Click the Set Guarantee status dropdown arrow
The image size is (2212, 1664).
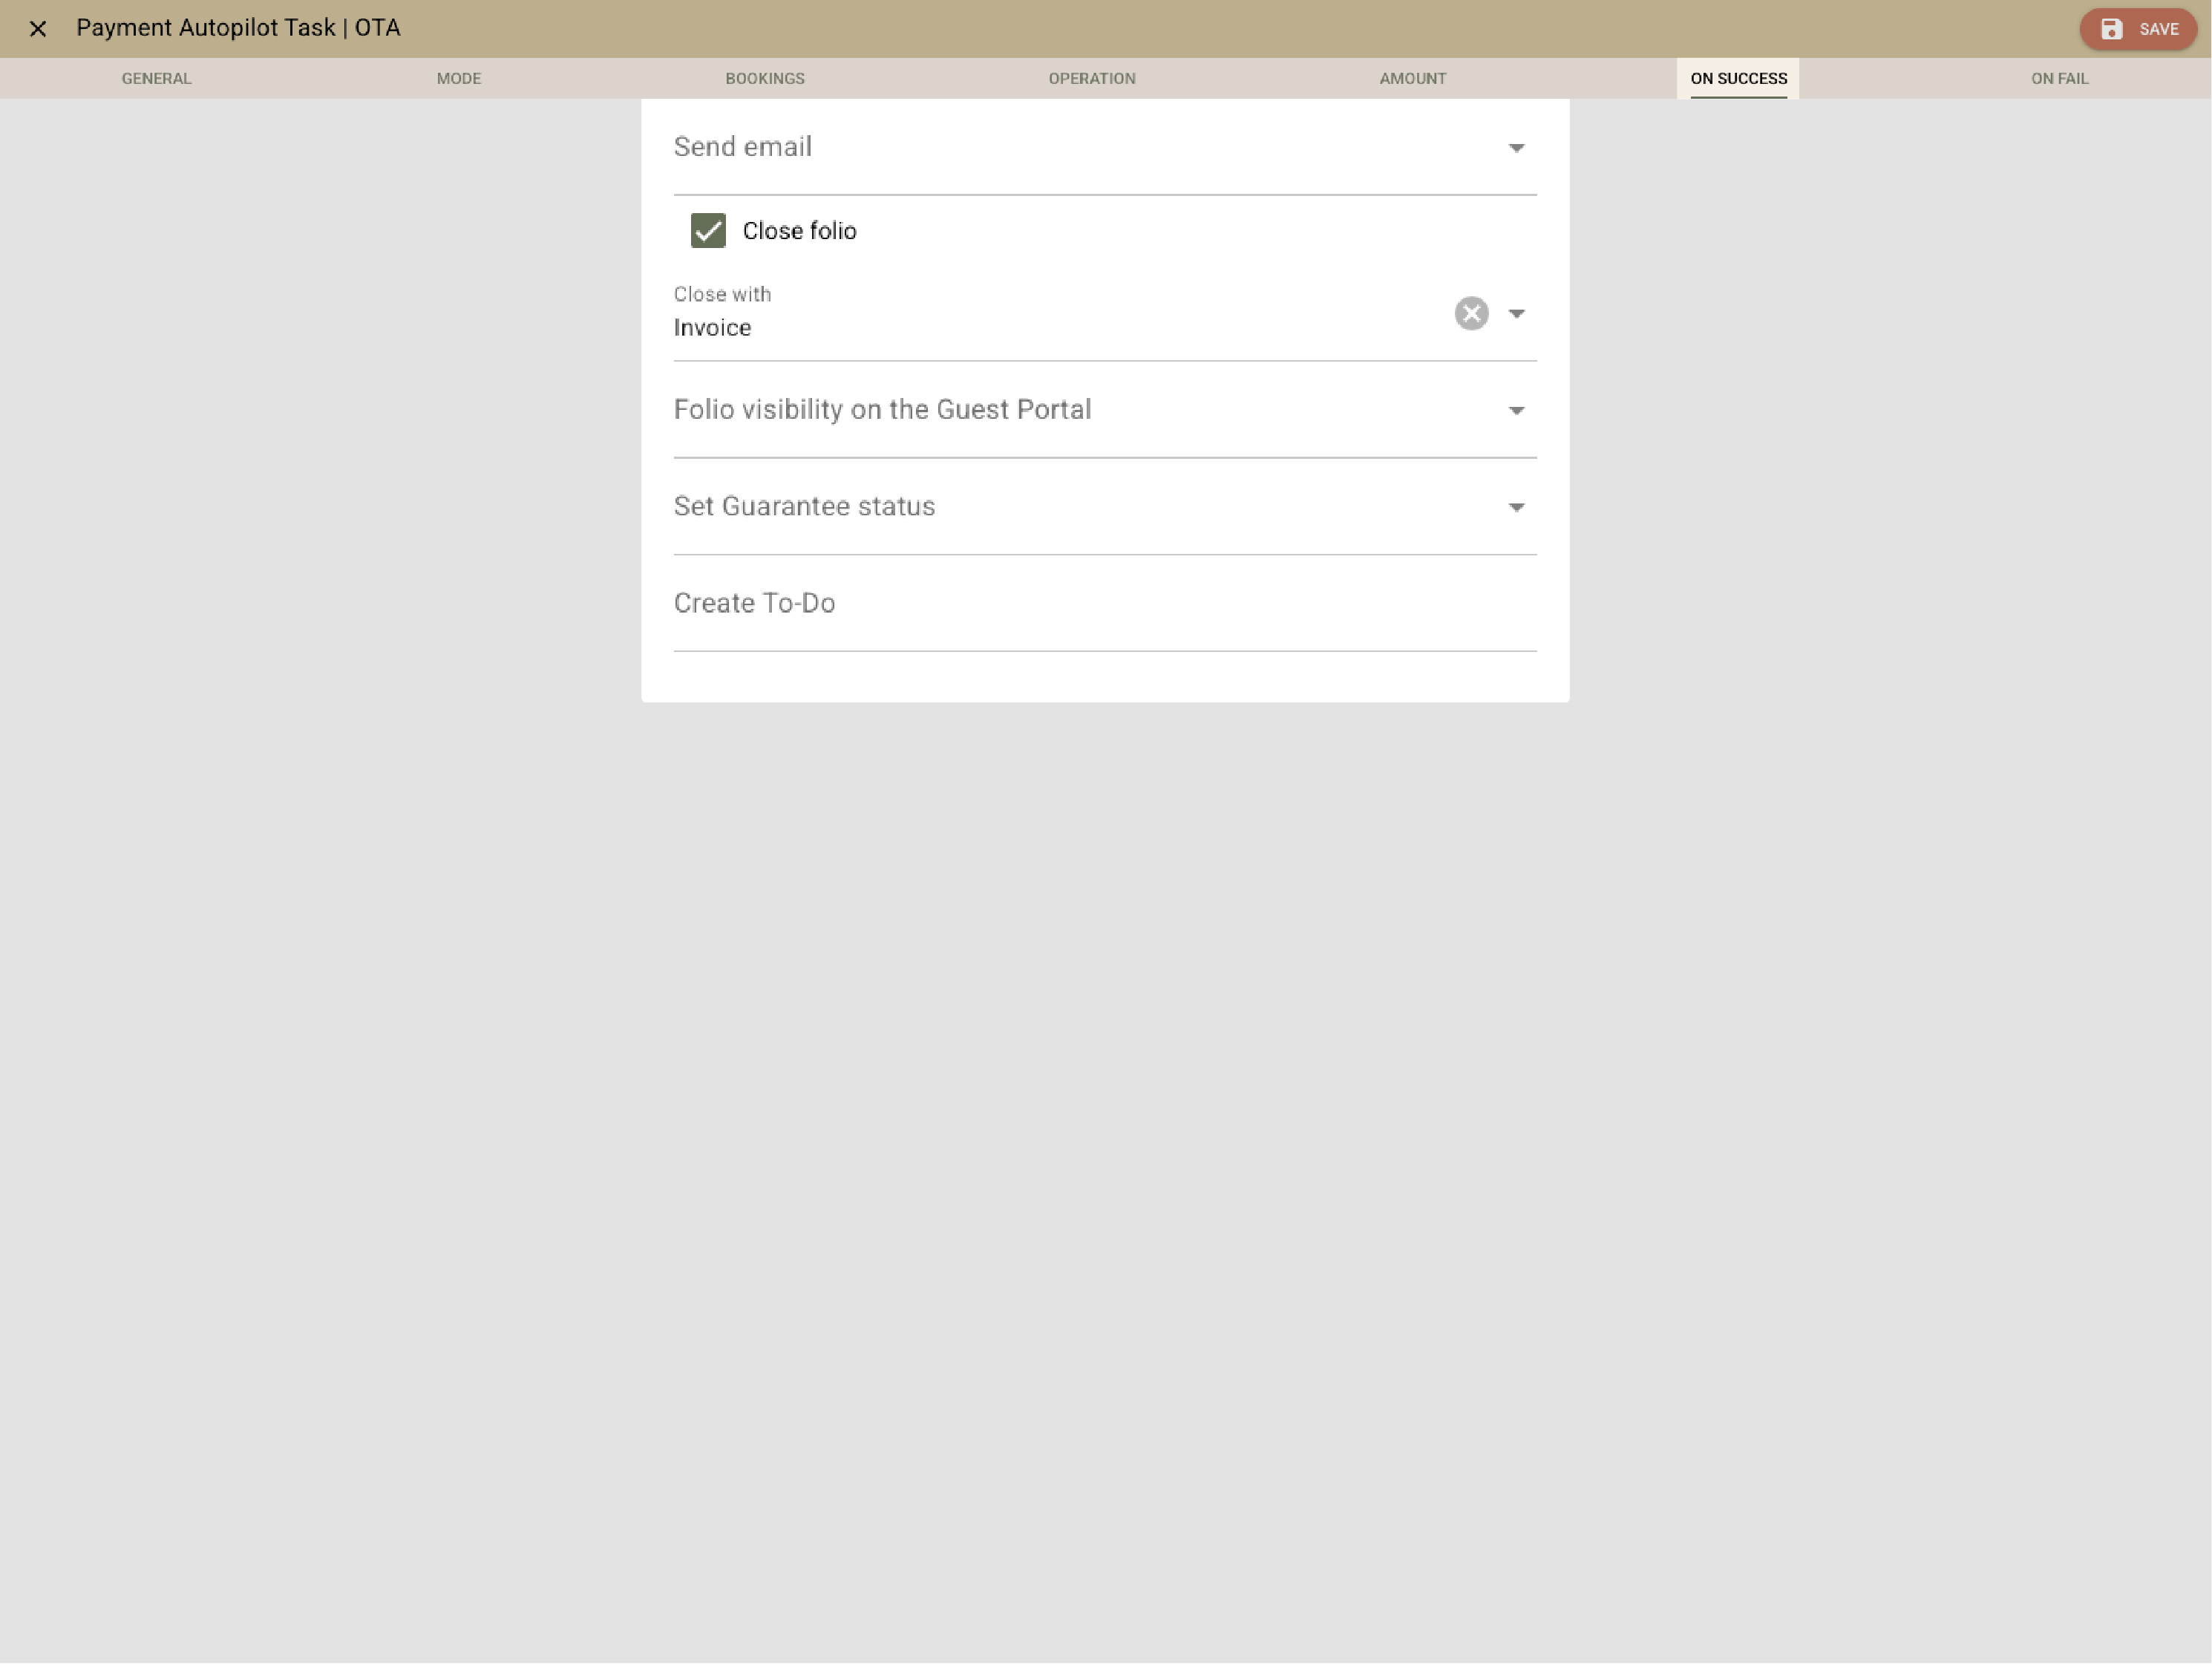(x=1517, y=506)
